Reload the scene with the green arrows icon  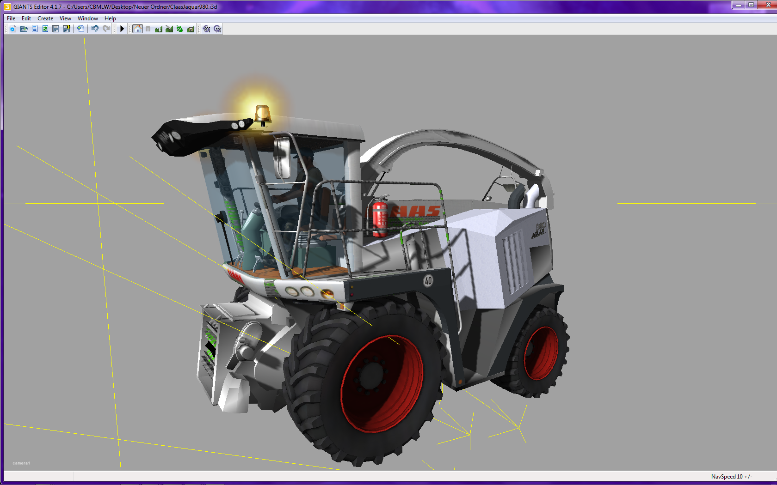pos(45,29)
